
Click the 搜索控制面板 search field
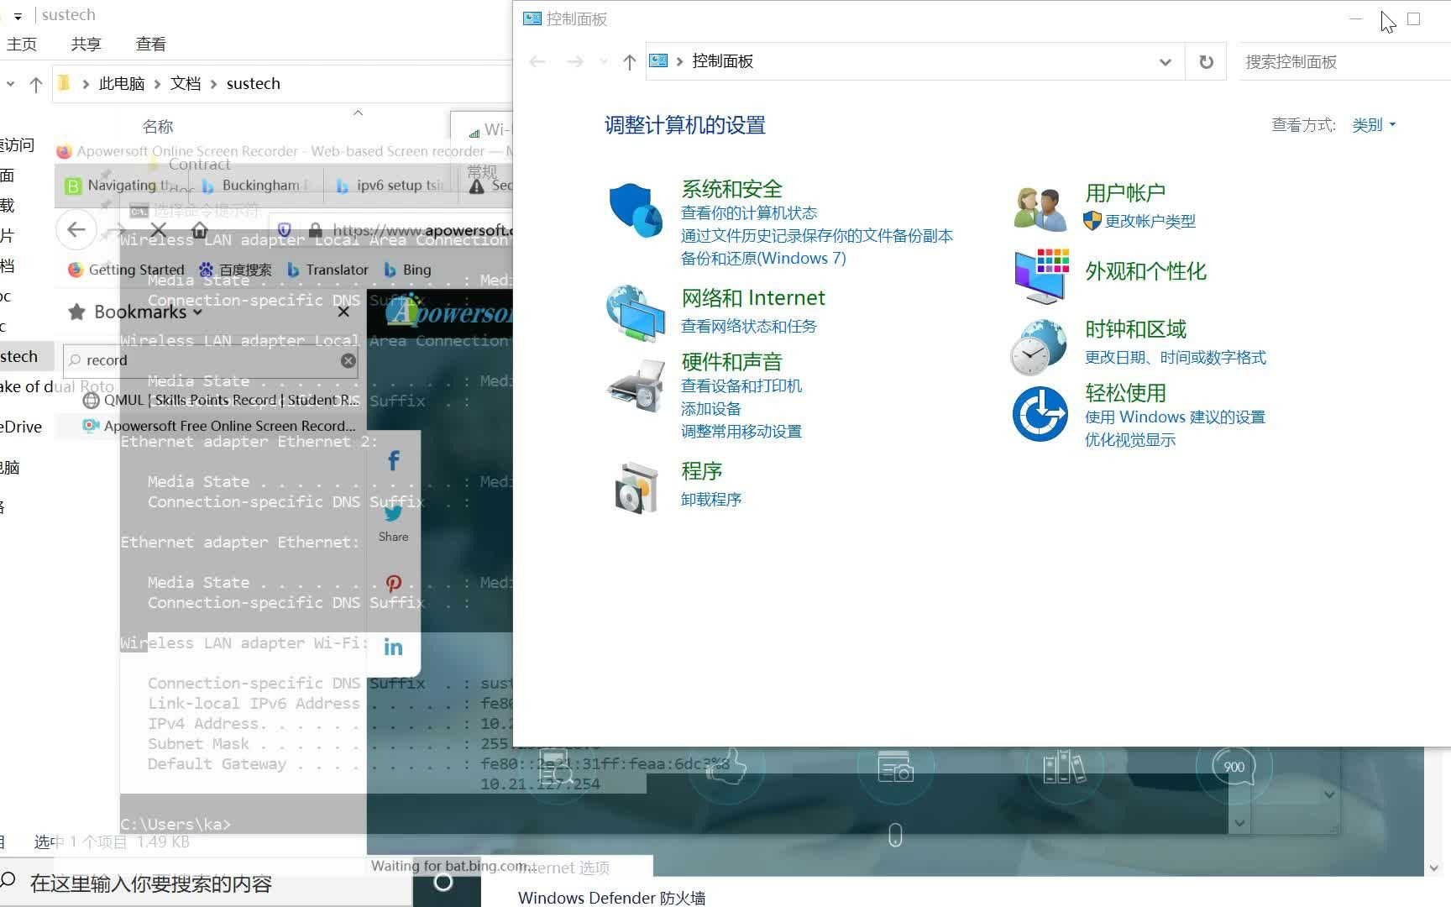[x=1344, y=61]
